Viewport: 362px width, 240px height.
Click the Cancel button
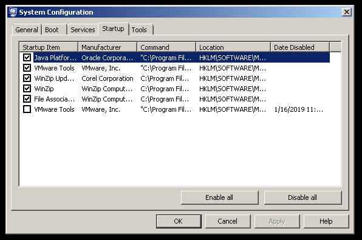(x=228, y=221)
